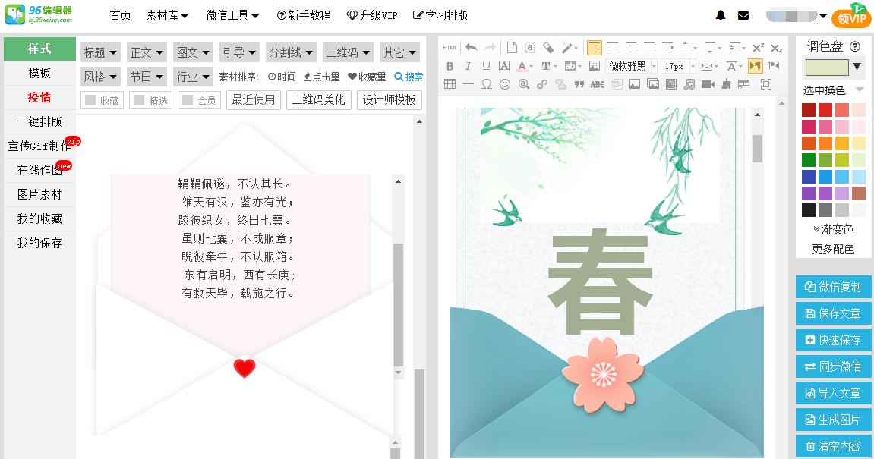Insert an image from the toolbar
Viewport: 874px width, 459px height.
(635, 85)
